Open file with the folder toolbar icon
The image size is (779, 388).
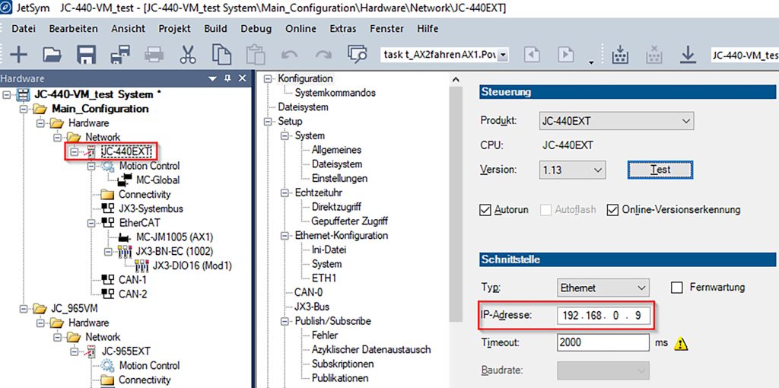tap(52, 54)
